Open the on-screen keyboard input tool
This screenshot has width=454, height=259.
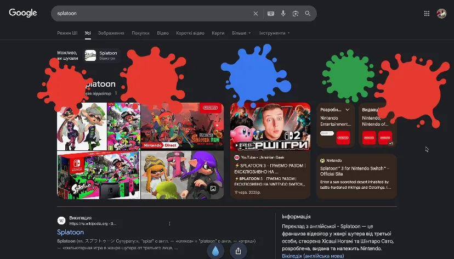click(x=271, y=13)
